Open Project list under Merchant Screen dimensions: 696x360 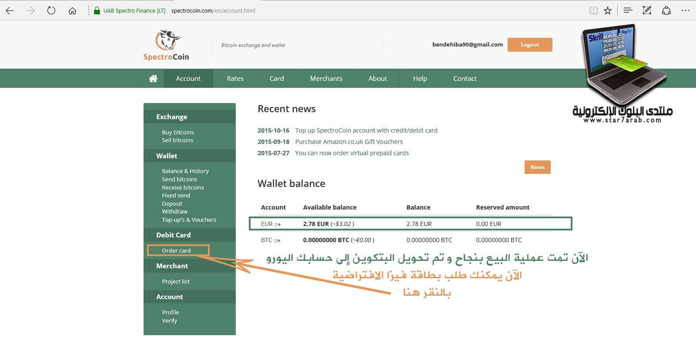pos(176,281)
